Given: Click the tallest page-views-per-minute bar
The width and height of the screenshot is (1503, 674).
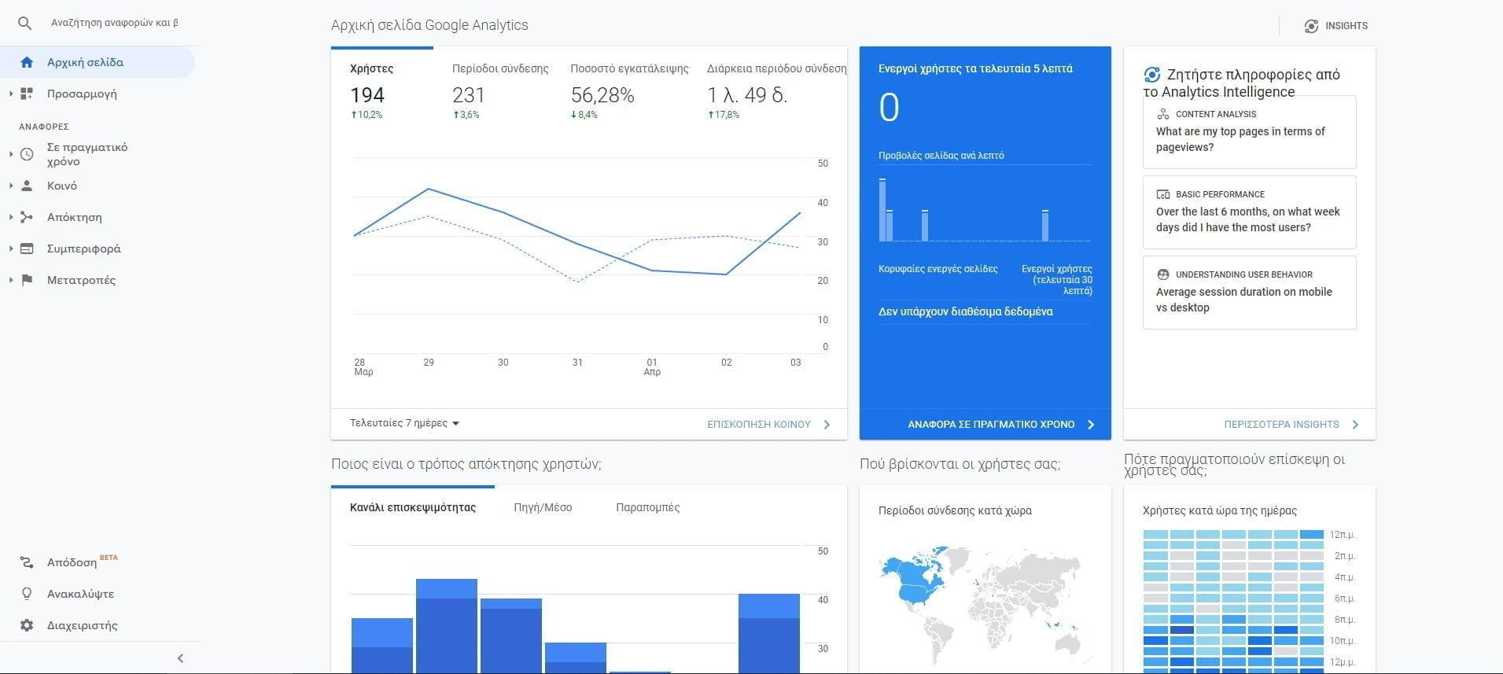Looking at the screenshot, I should pos(882,210).
